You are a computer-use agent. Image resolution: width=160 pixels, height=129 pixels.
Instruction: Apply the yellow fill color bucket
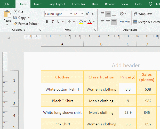pyautogui.click(x=81, y=22)
